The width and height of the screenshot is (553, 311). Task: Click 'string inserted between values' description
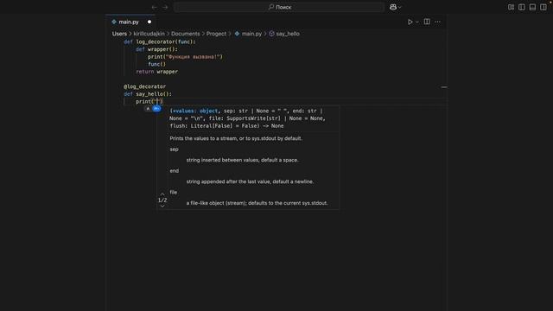click(242, 160)
